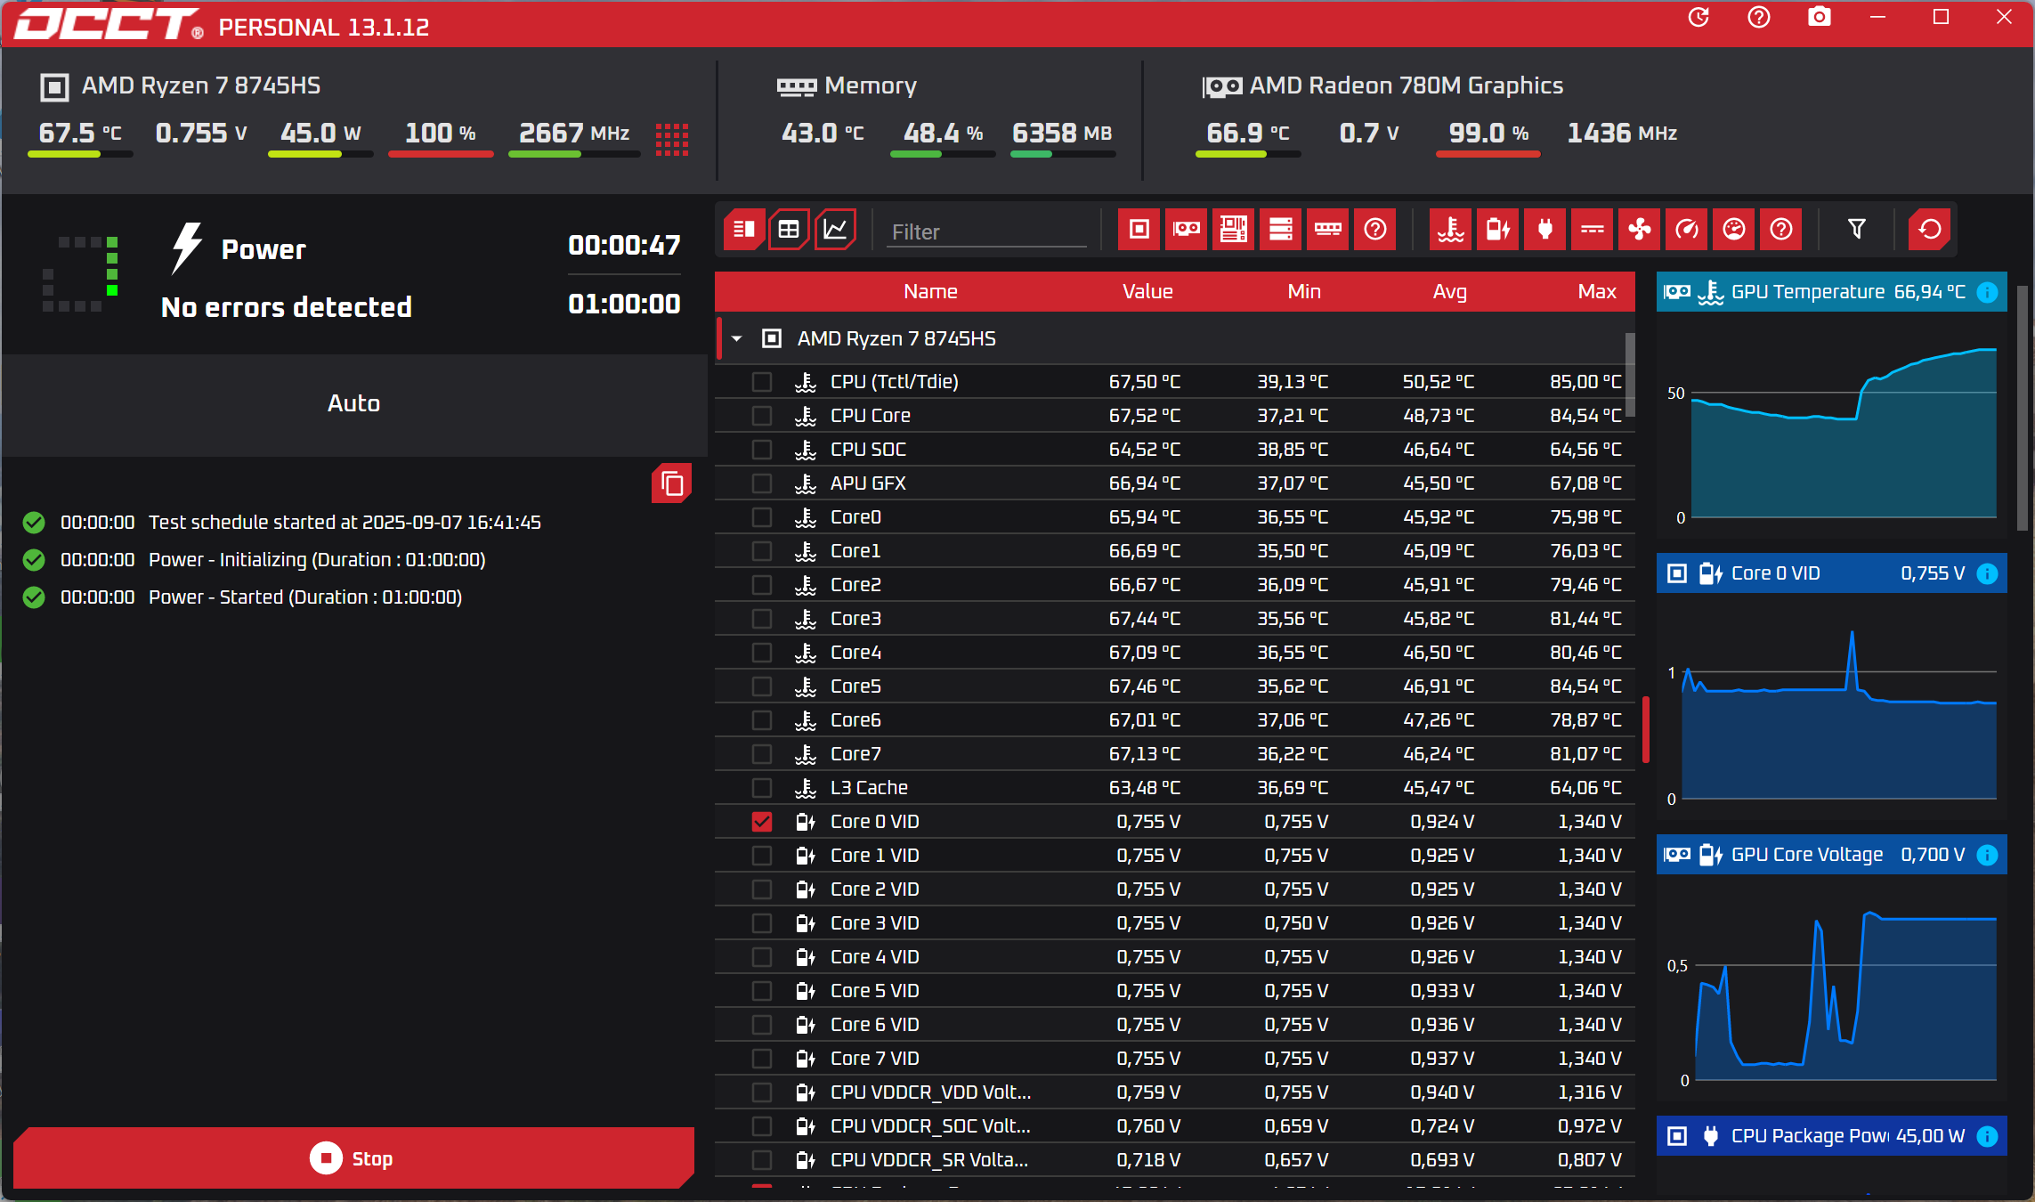Toggle the motherboard device filter icon

(x=1233, y=230)
